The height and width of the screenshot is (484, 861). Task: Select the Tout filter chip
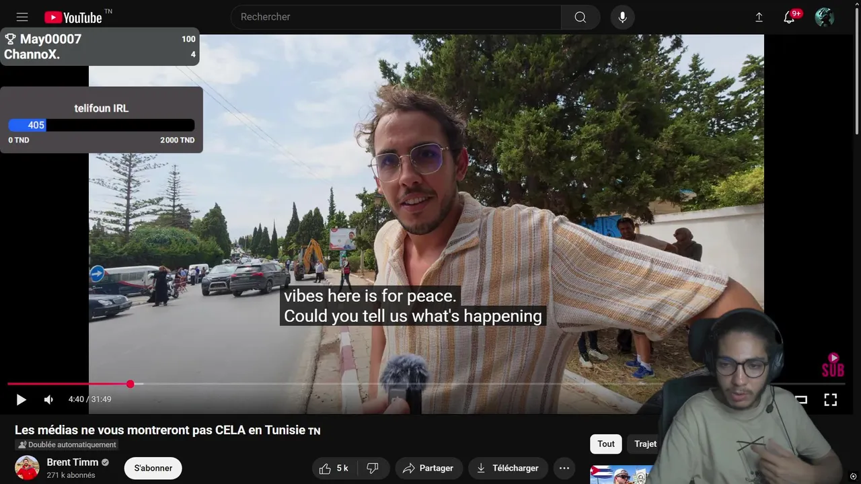tap(606, 444)
